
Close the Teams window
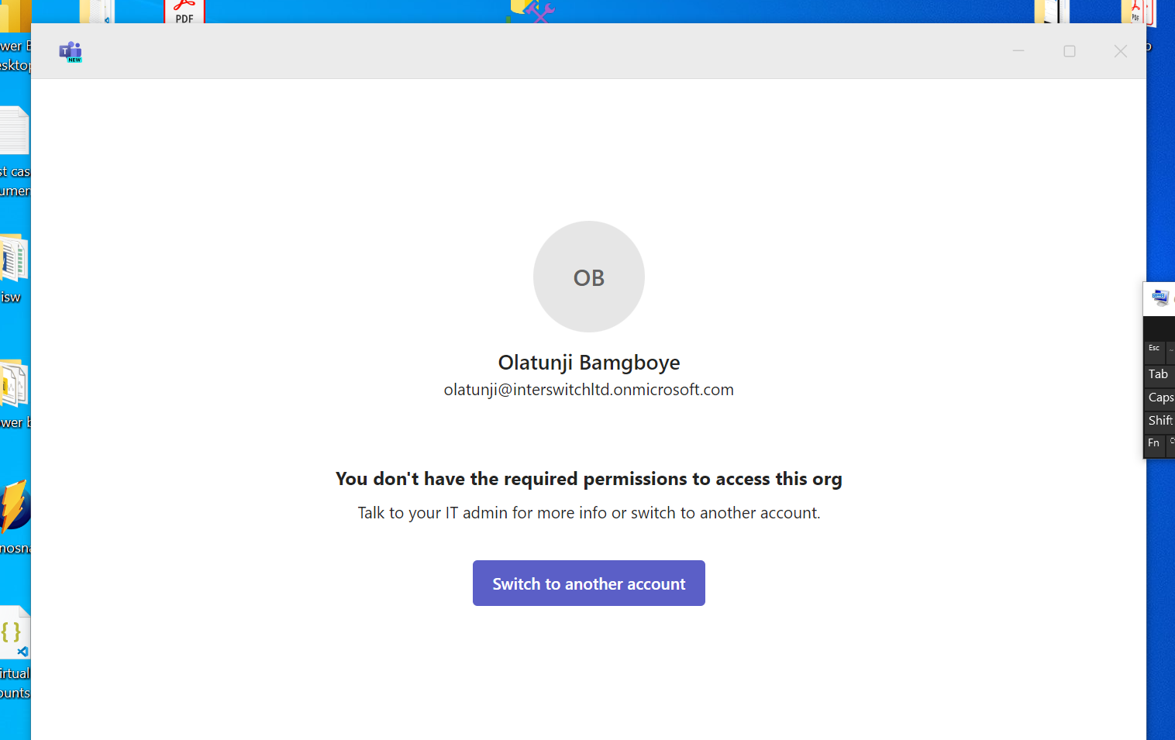pos(1120,51)
